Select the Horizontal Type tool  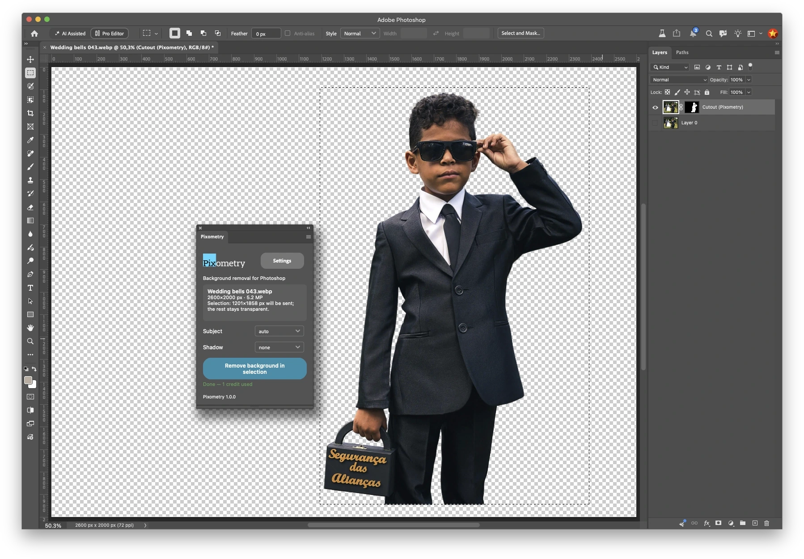coord(30,288)
